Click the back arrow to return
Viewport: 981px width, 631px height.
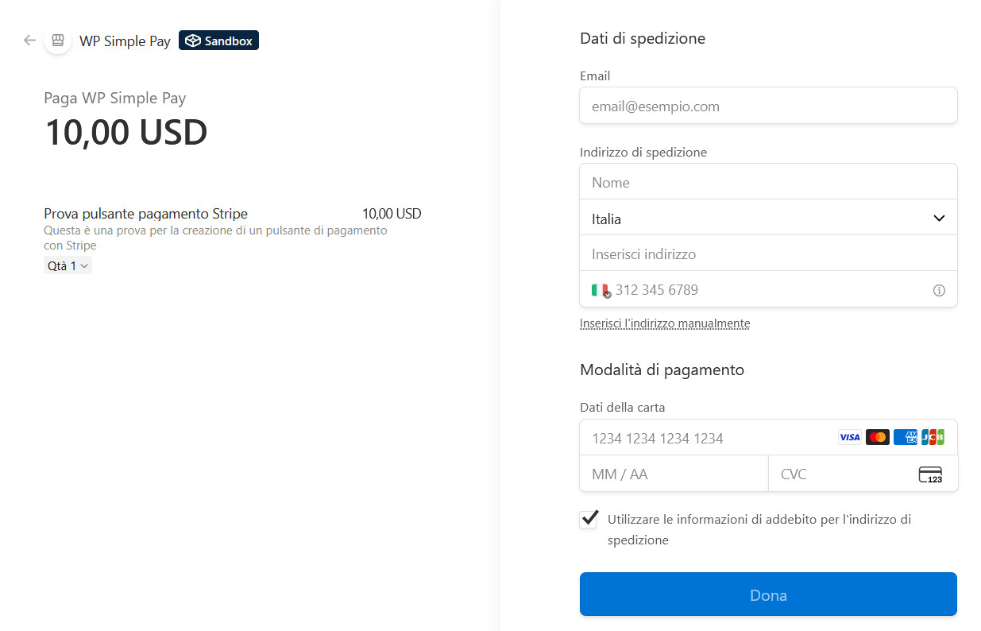click(29, 40)
